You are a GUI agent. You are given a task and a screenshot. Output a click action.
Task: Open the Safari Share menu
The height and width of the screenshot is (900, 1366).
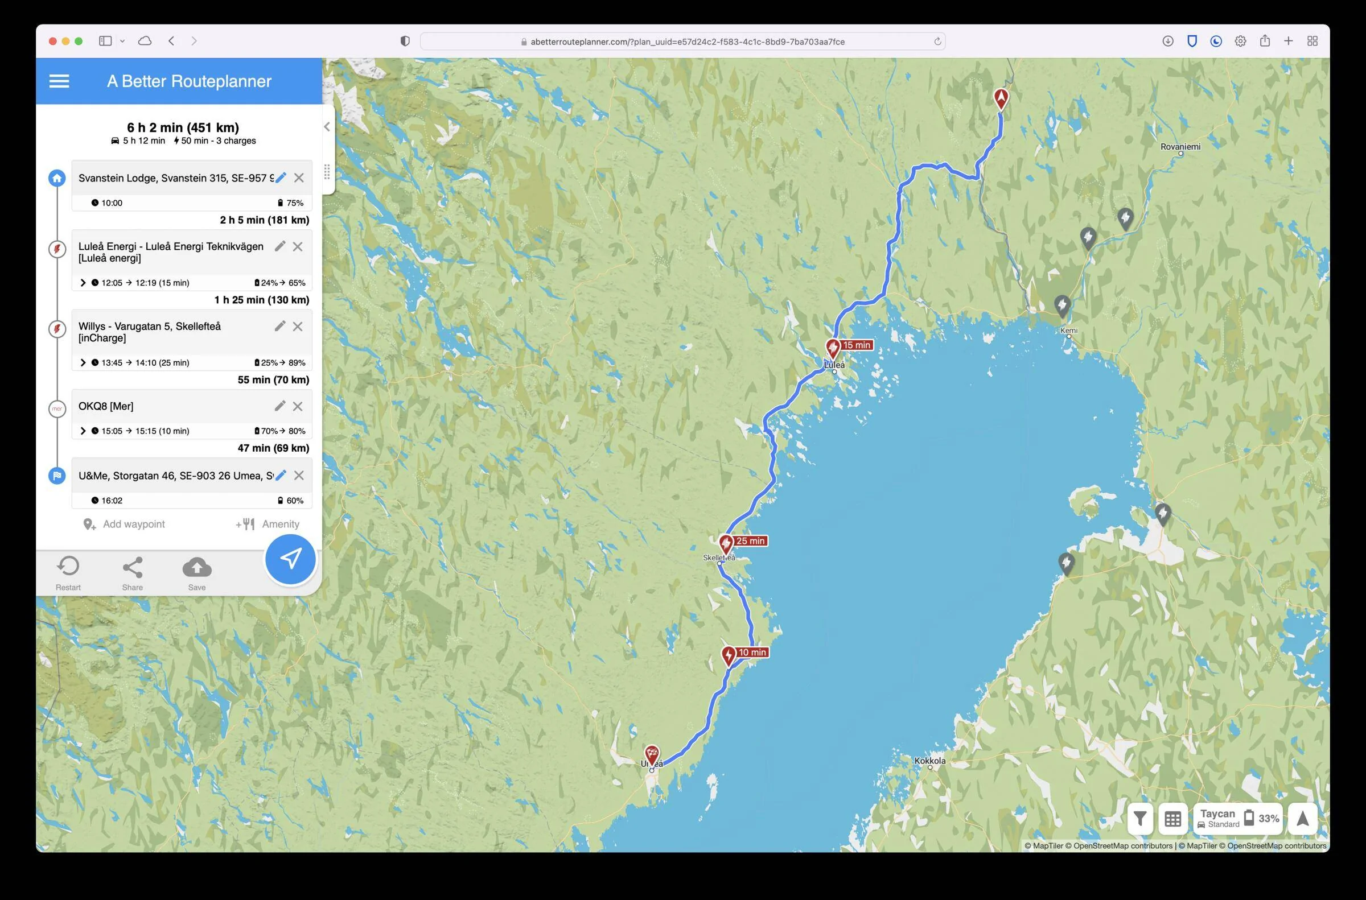pos(1264,41)
